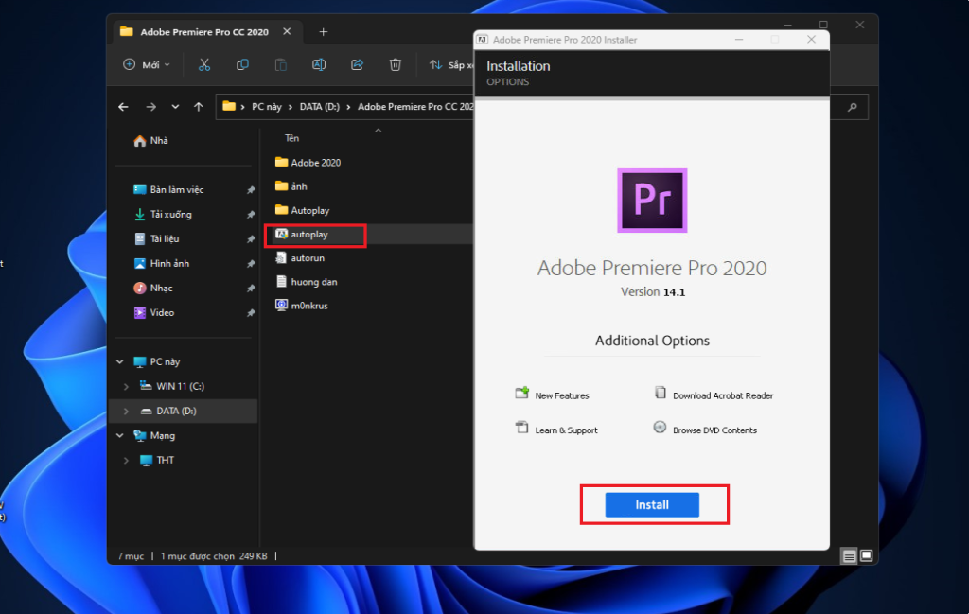Open Tài liệu in the sidebar
969x614 pixels.
[x=156, y=239]
